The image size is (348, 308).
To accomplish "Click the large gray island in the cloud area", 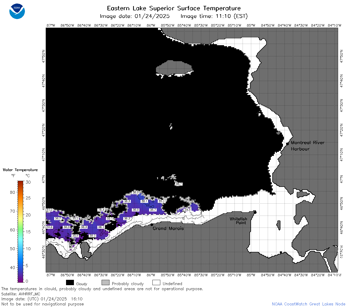I will [174, 68].
